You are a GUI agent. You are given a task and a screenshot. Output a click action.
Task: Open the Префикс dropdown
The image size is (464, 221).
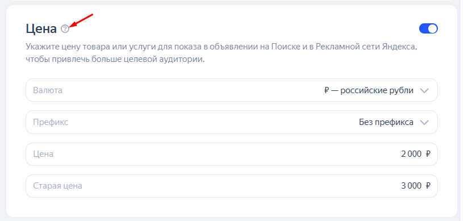coord(231,122)
